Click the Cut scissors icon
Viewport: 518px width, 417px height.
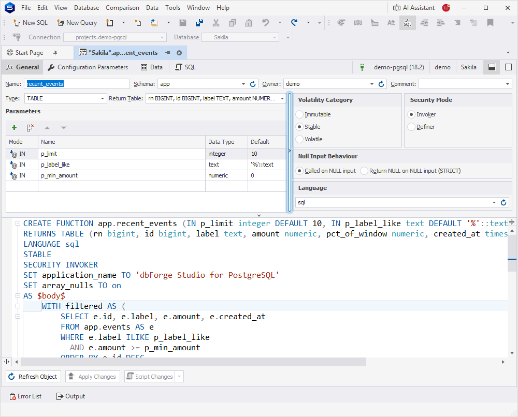(x=216, y=23)
